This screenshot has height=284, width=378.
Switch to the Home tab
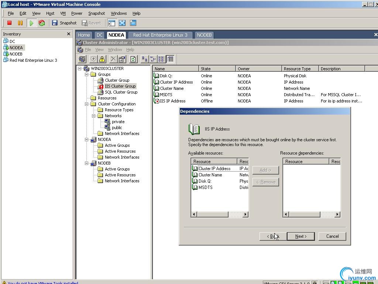pyautogui.click(x=84, y=35)
